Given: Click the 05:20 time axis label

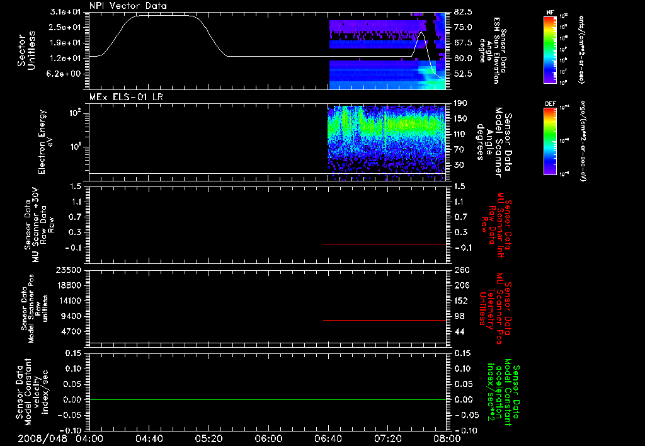Looking at the screenshot, I should [x=208, y=438].
